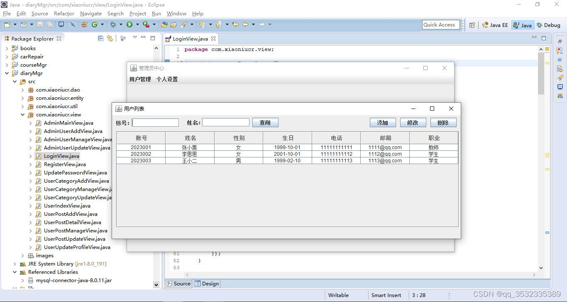Click the Previous Annotation arrow icon
567x302 pixels.
(218, 25)
